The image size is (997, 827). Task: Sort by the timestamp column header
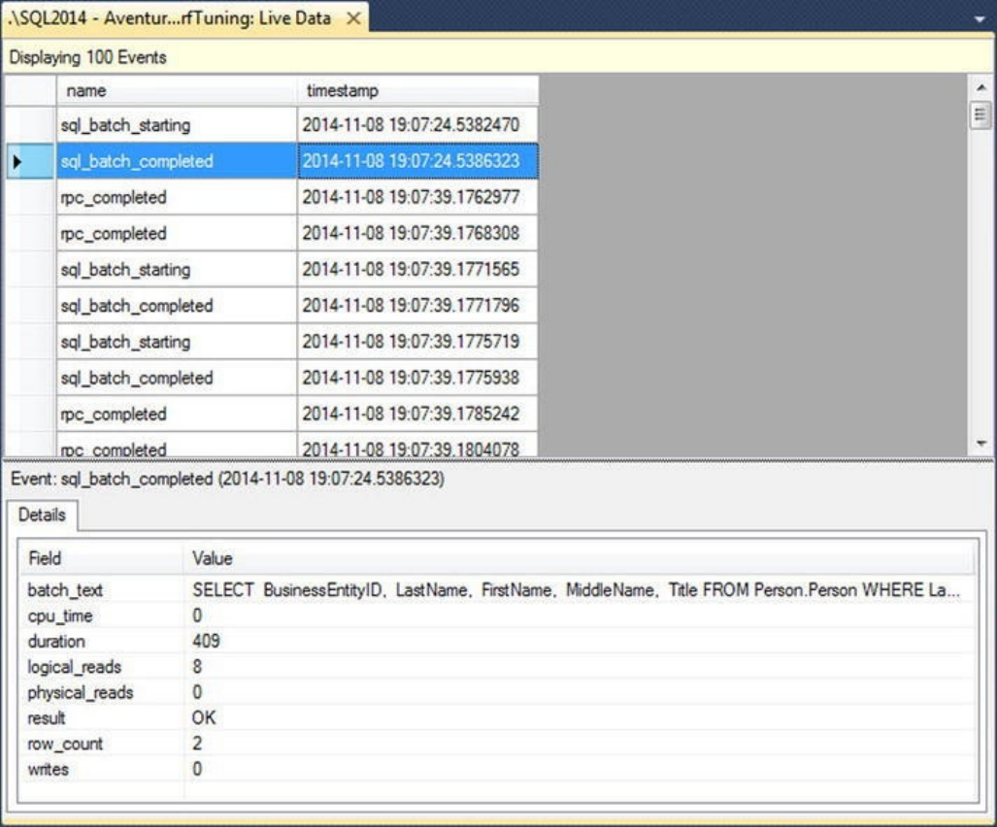[417, 91]
